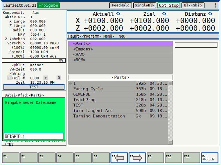Click the refresh icon next to Aktuell

coord(118,14)
